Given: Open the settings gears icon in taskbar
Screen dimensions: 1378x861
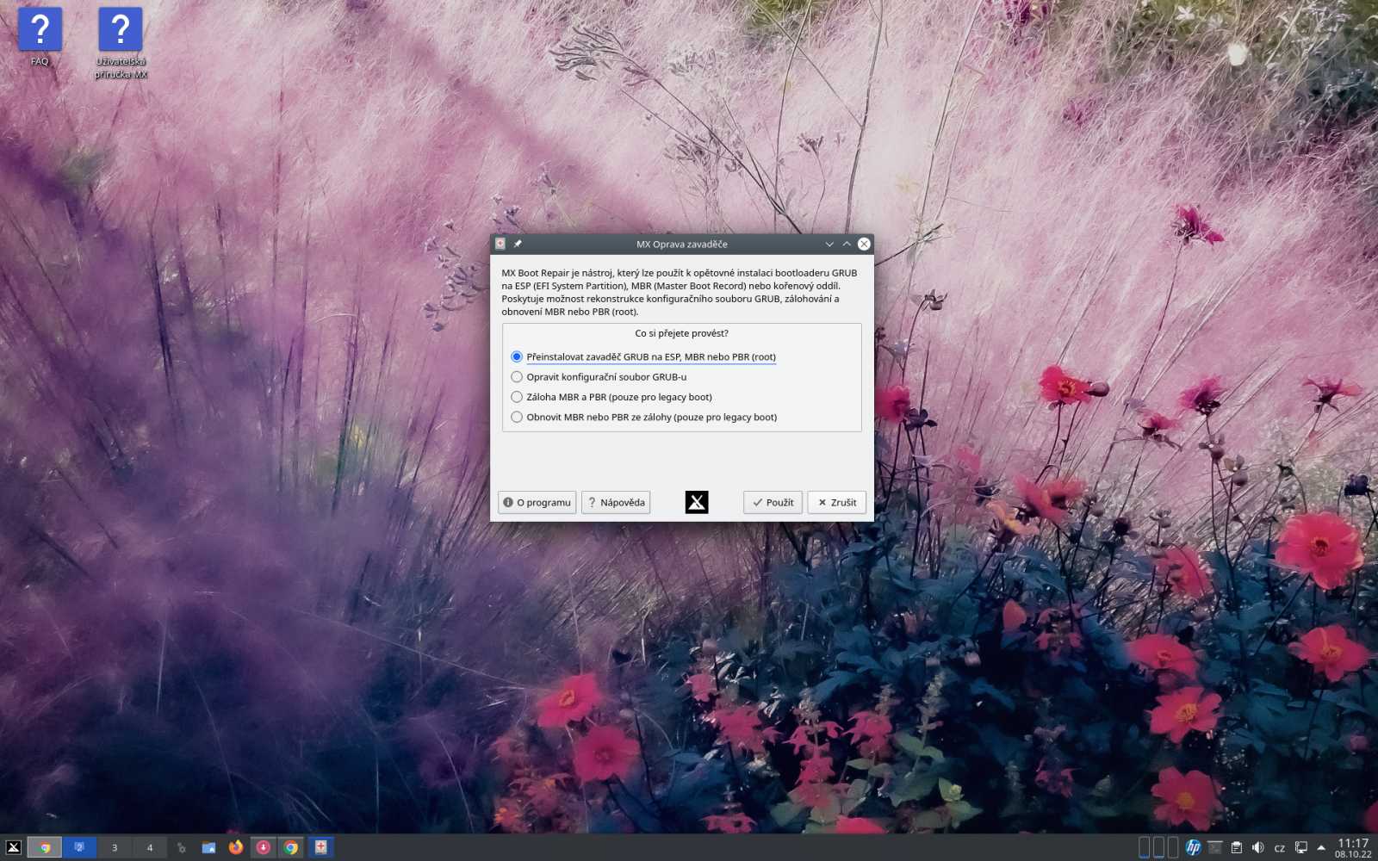Looking at the screenshot, I should click(x=181, y=847).
